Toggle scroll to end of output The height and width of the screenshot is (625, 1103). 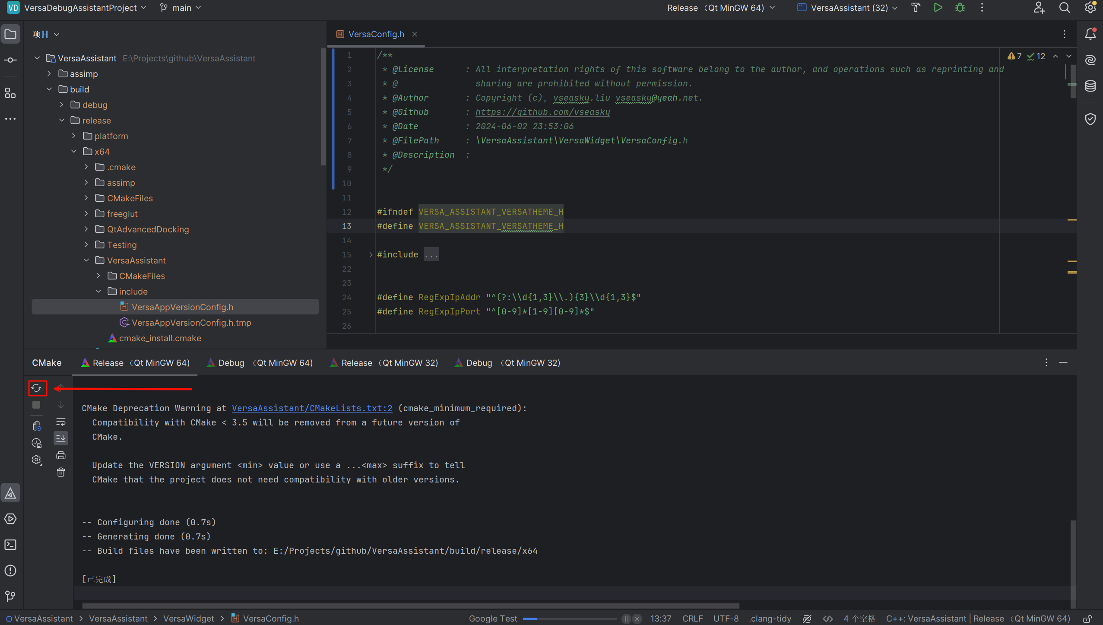tap(61, 438)
